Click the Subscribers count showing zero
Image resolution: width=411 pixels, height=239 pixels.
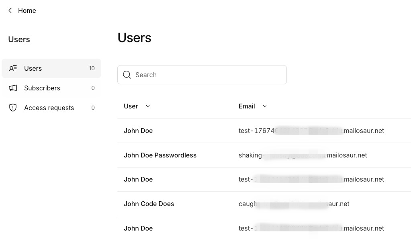(x=93, y=88)
